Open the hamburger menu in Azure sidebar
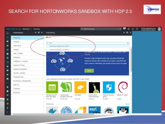 click(8, 33)
